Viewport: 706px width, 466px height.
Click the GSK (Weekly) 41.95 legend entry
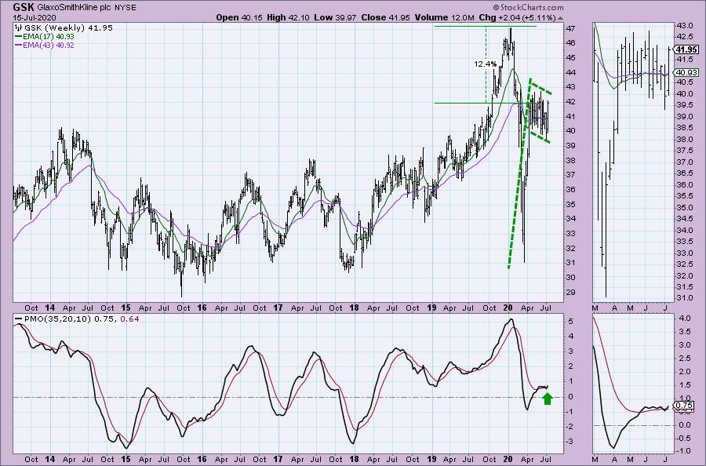click(x=68, y=28)
